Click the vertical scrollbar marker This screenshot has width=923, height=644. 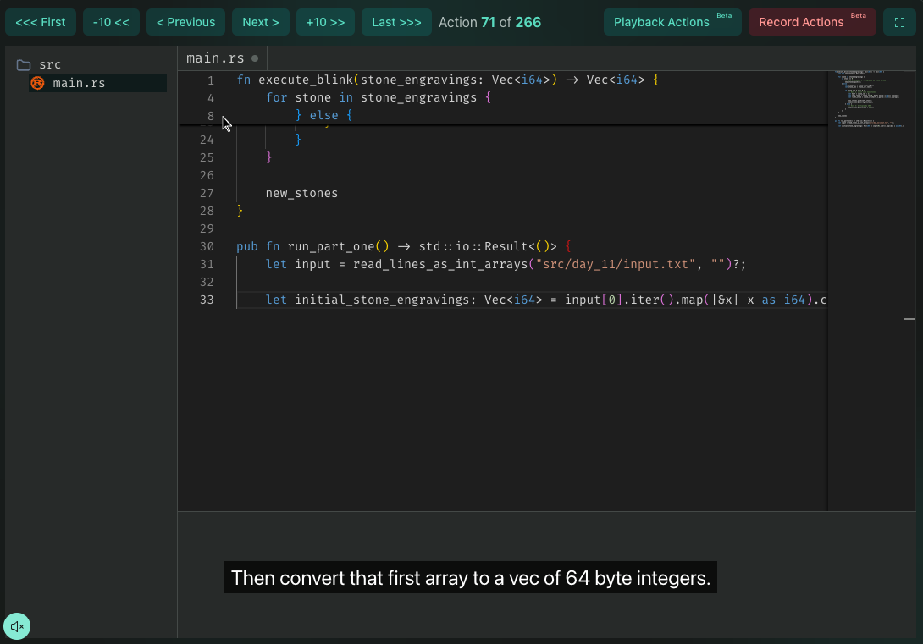click(909, 319)
